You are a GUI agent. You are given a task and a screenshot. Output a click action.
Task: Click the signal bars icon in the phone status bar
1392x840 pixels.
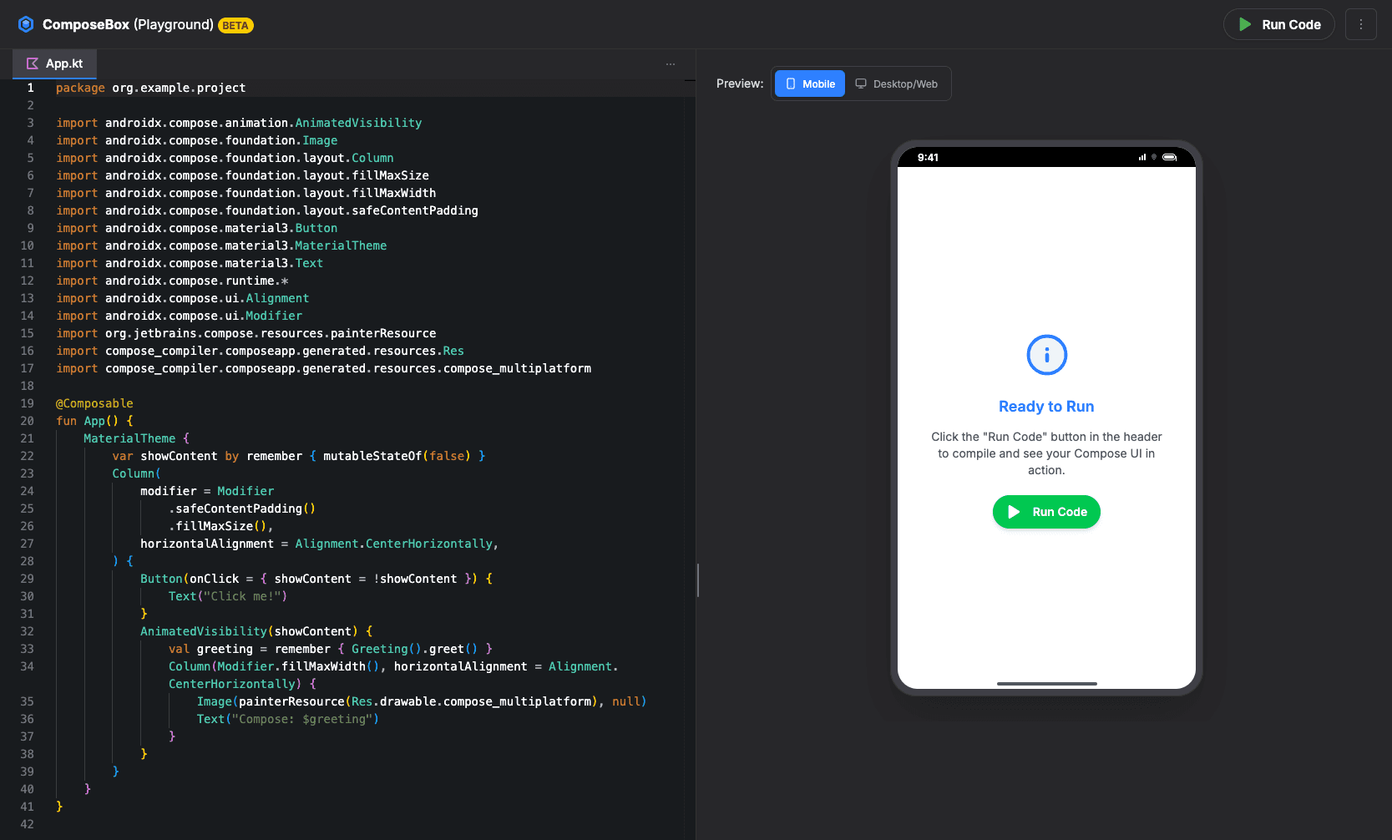(1142, 157)
